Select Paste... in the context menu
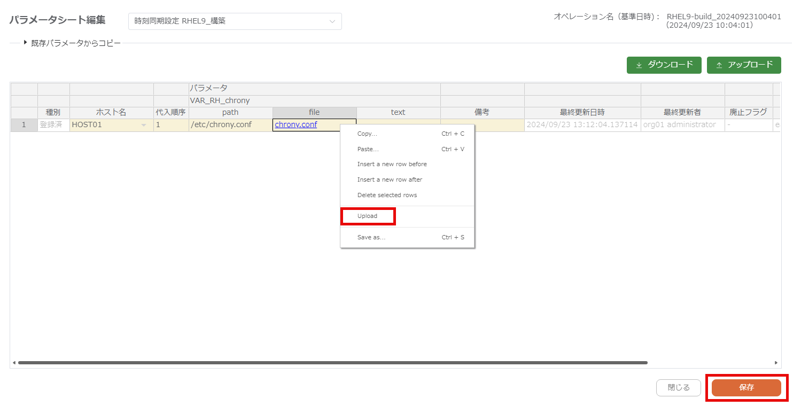 pyautogui.click(x=368, y=149)
